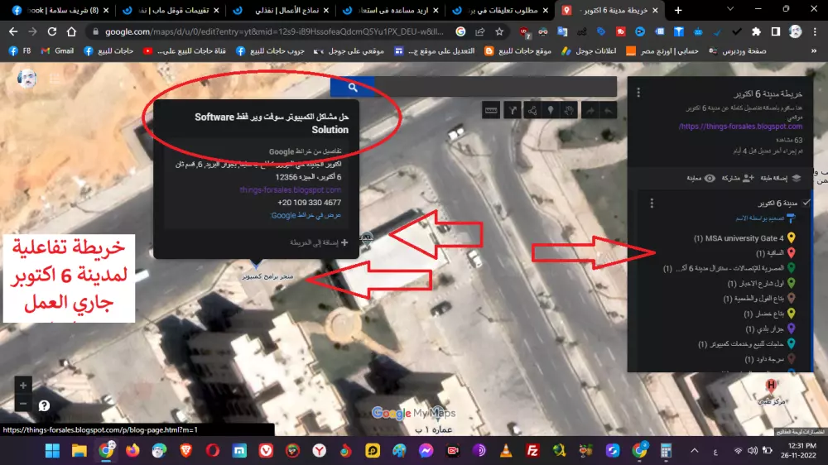Open the تصميم بواسطة الاسم style option

(x=765, y=218)
